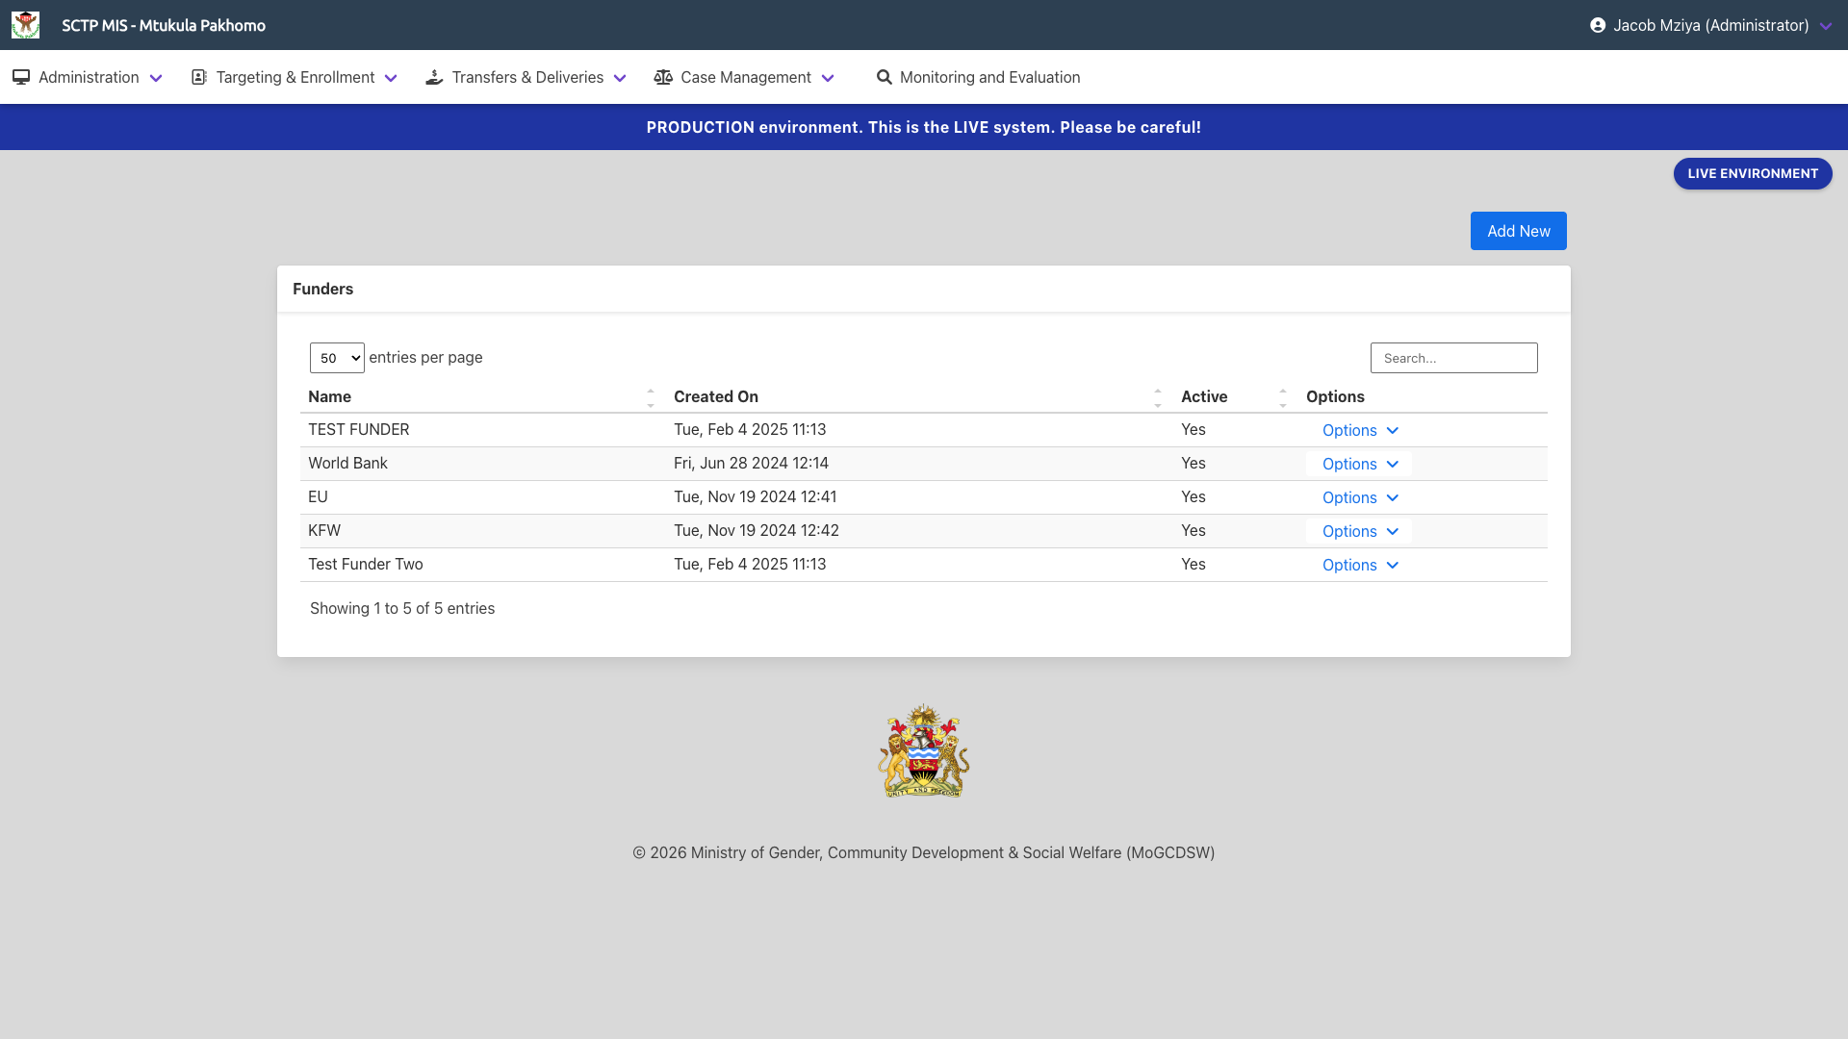Sort table by Created On arrows
Screen dimensions: 1848x1039
click(1157, 397)
